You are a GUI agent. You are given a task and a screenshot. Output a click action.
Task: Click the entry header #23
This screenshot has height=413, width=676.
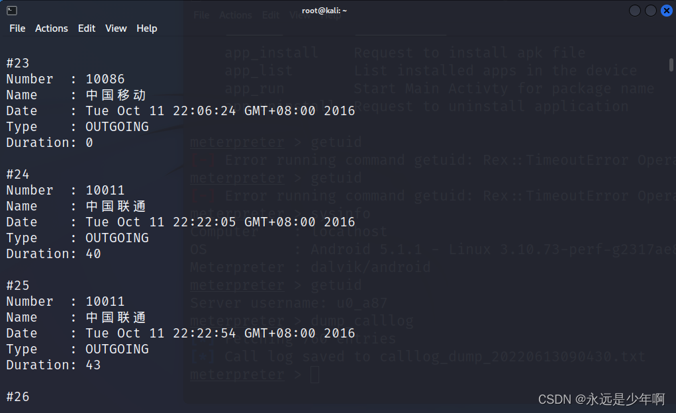point(18,64)
